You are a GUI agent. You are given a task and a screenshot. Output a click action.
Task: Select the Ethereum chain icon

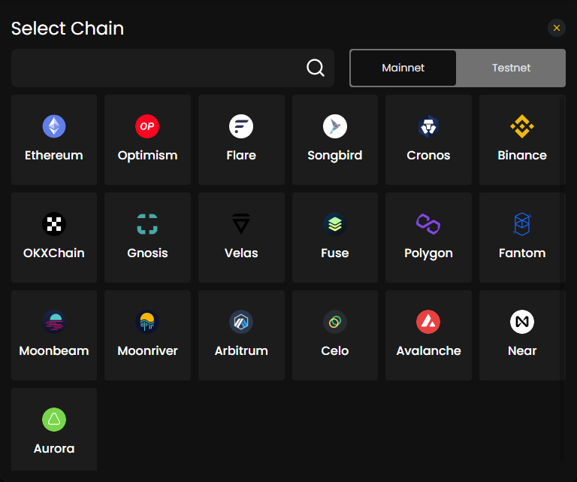point(54,126)
